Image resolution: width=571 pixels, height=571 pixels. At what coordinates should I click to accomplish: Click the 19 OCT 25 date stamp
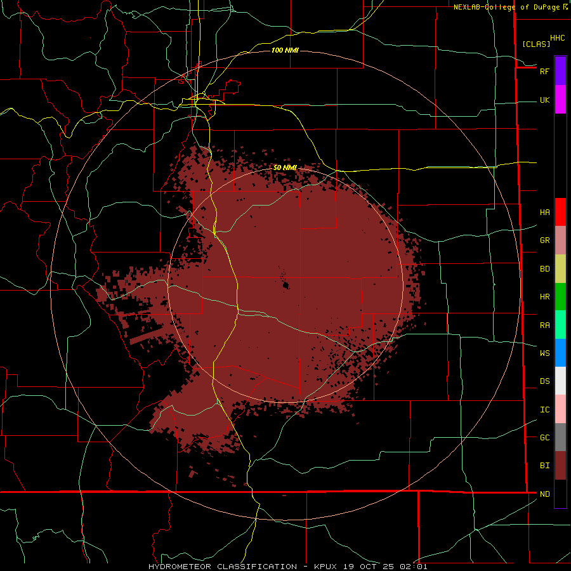pos(369,567)
